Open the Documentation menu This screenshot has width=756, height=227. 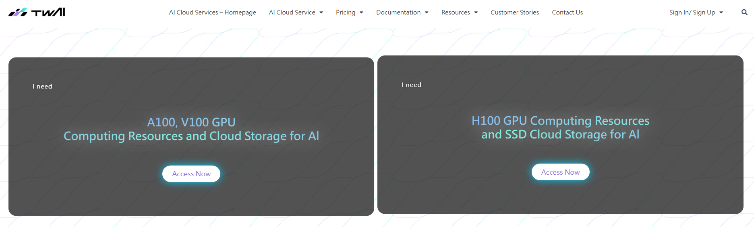click(x=398, y=12)
